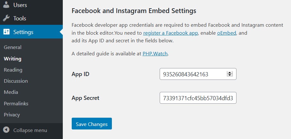Go to Media settings
Screen dimensions: 291x139
[x=11, y=92]
